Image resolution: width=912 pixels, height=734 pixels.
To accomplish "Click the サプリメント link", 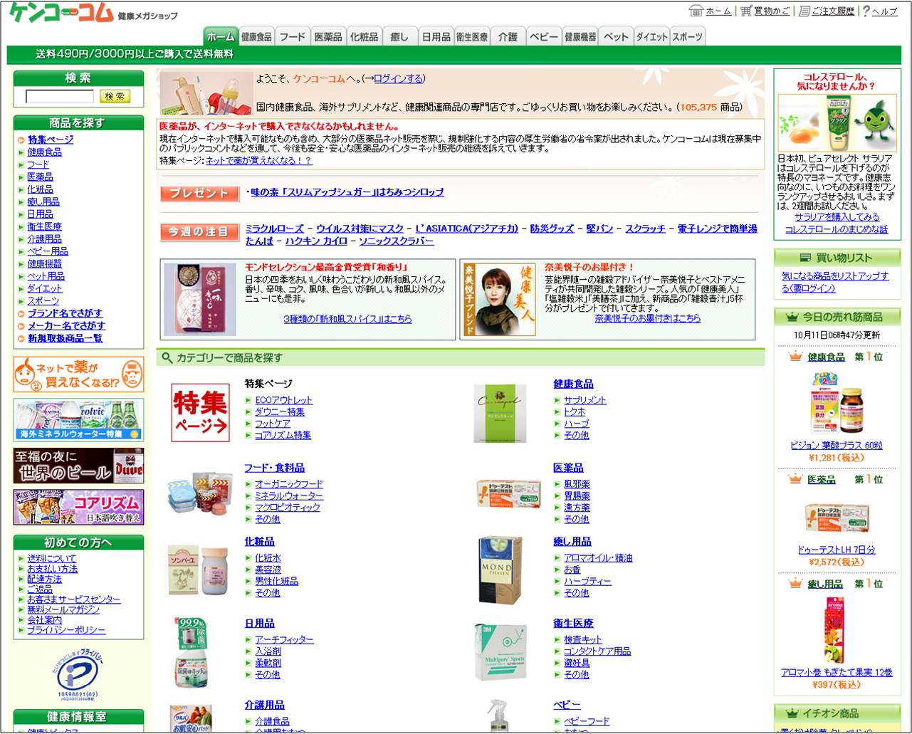I will click(585, 400).
